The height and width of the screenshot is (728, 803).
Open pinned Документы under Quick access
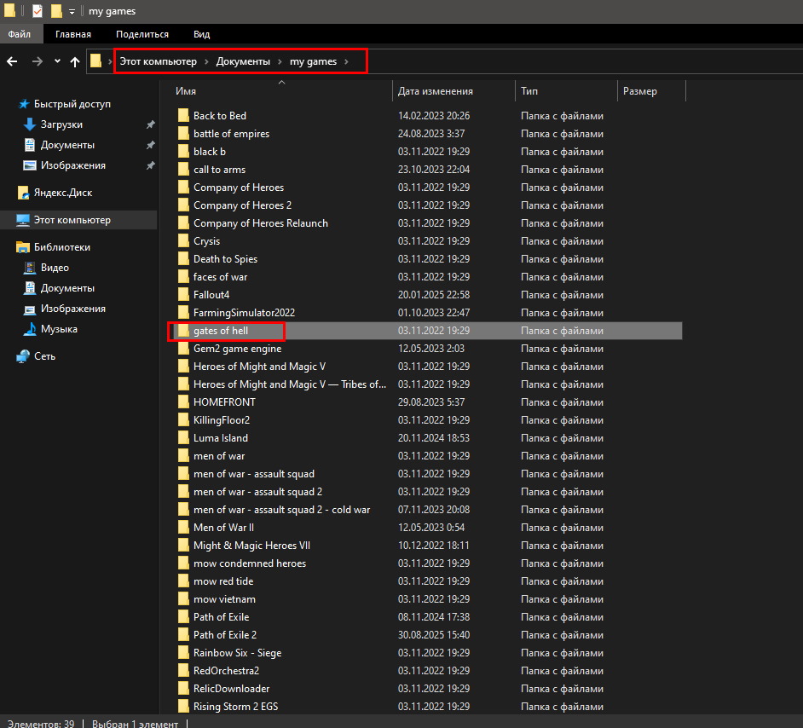[x=67, y=145]
